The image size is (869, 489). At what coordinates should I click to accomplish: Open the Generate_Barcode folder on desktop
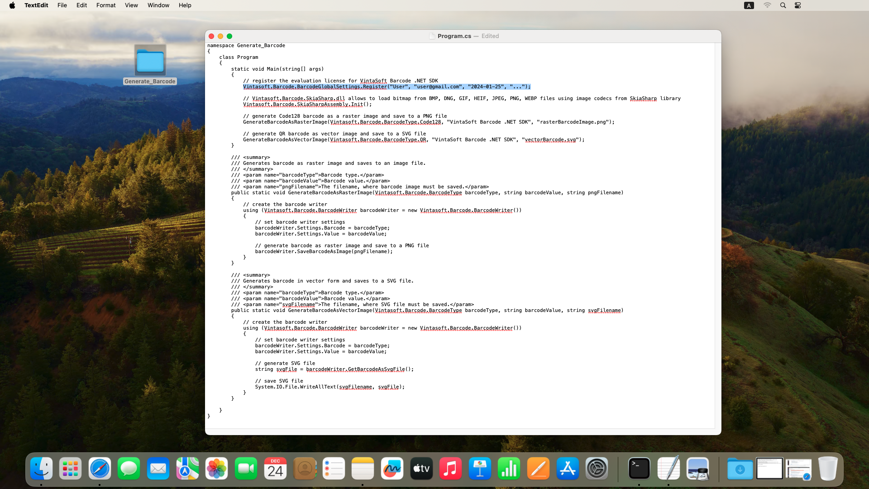coord(150,61)
